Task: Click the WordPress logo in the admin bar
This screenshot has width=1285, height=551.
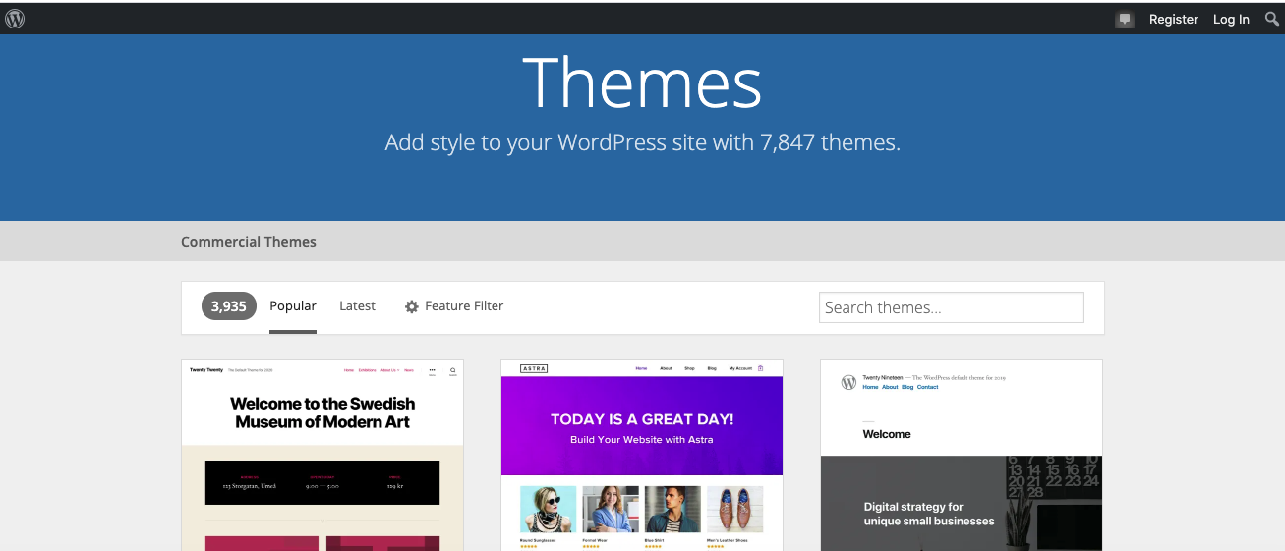Action: pyautogui.click(x=15, y=19)
